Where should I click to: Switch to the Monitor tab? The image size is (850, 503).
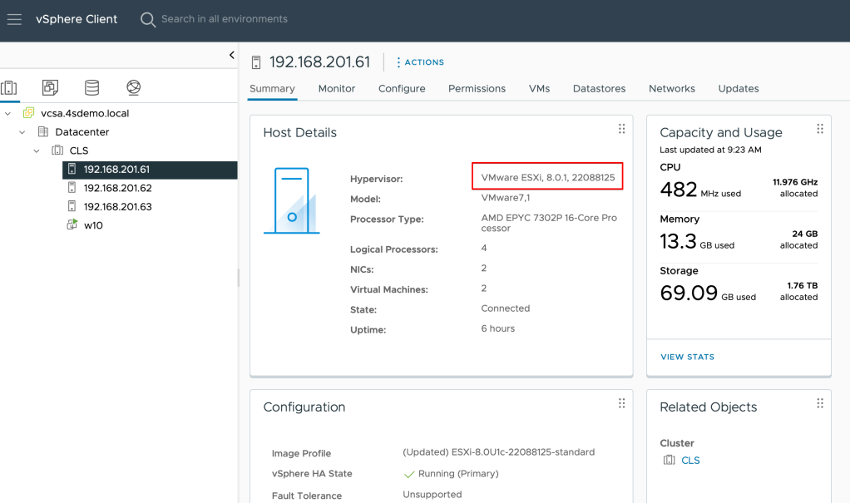coord(336,89)
